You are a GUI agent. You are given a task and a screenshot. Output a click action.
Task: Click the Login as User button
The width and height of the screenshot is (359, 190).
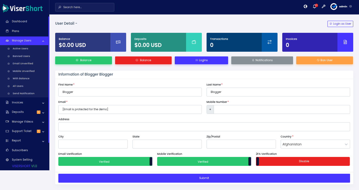(340, 24)
